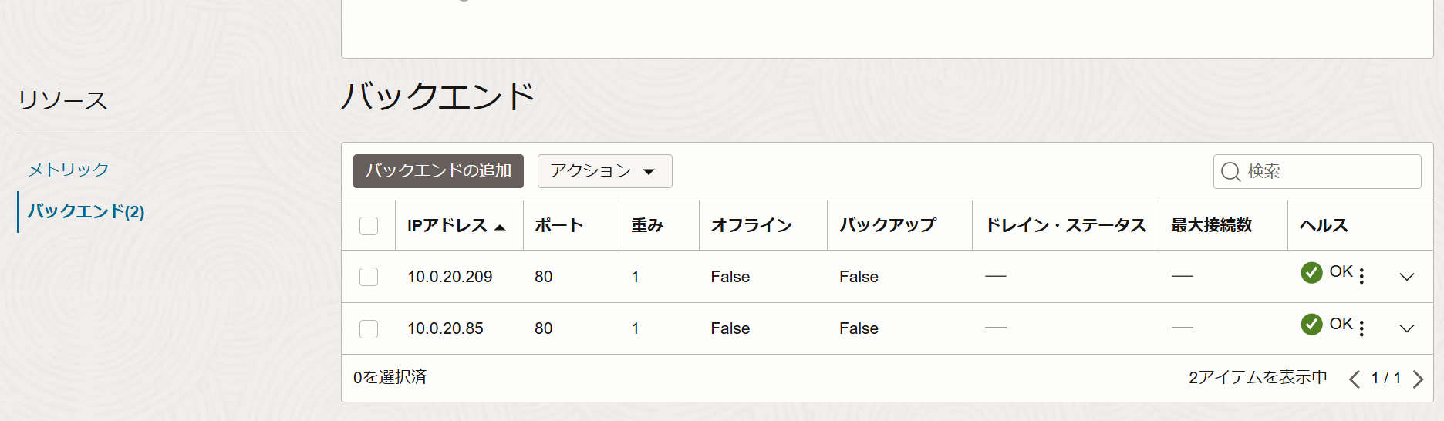This screenshot has width=1444, height=421.
Task: Select the checkbox for backend 10.0.20.209
Action: coord(369,277)
